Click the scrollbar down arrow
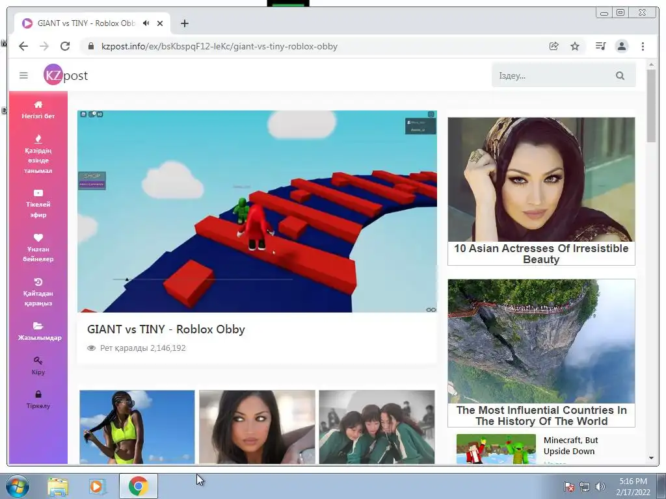The height and width of the screenshot is (499, 666). (651, 458)
